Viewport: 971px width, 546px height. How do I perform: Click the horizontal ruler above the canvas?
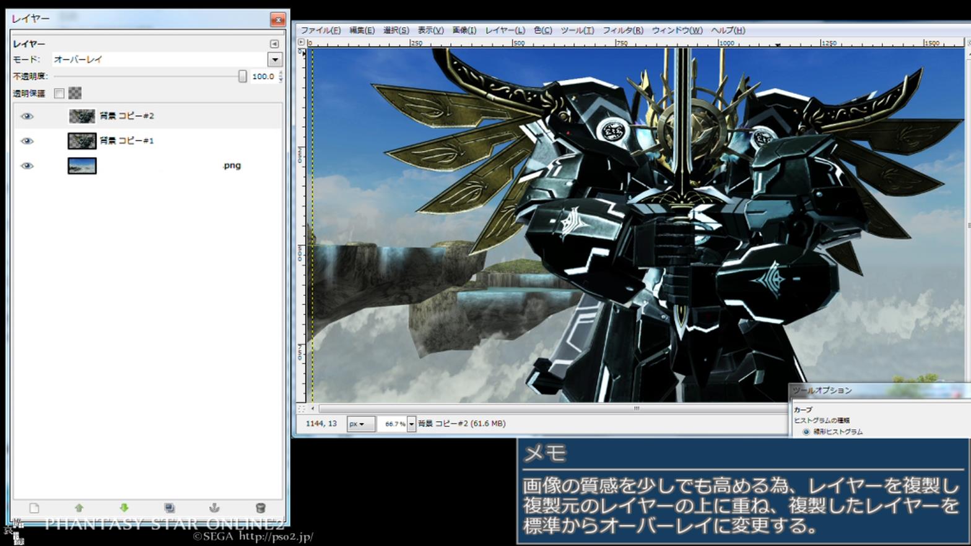pyautogui.click(x=635, y=43)
